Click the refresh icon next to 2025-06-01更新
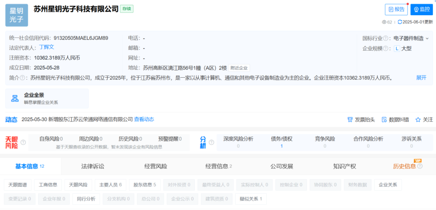Viewport: 436px width, 210px height. point(400,22)
